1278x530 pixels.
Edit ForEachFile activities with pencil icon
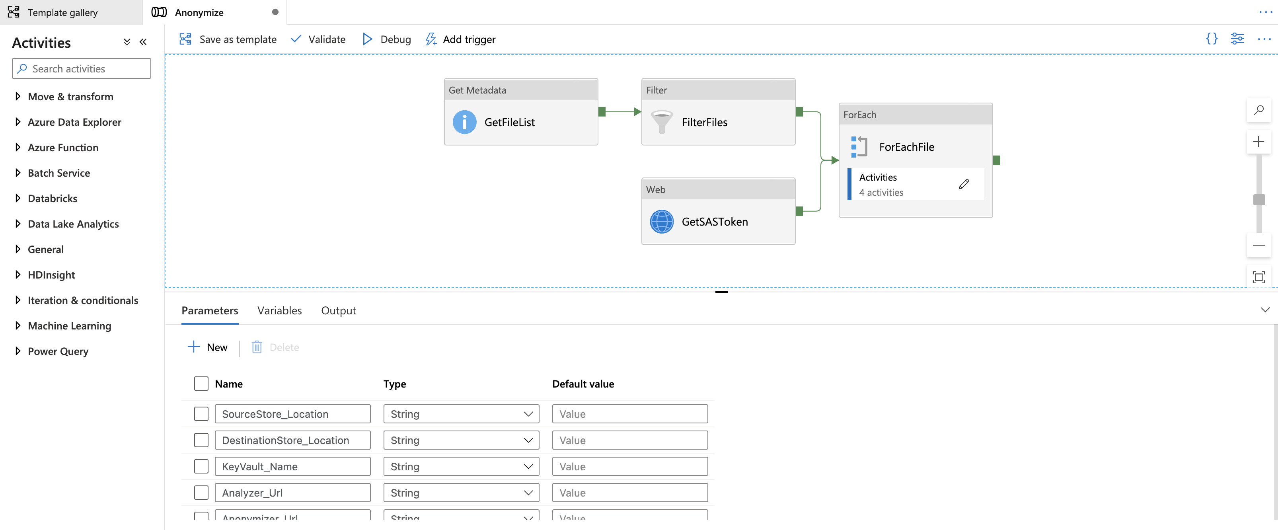click(964, 184)
